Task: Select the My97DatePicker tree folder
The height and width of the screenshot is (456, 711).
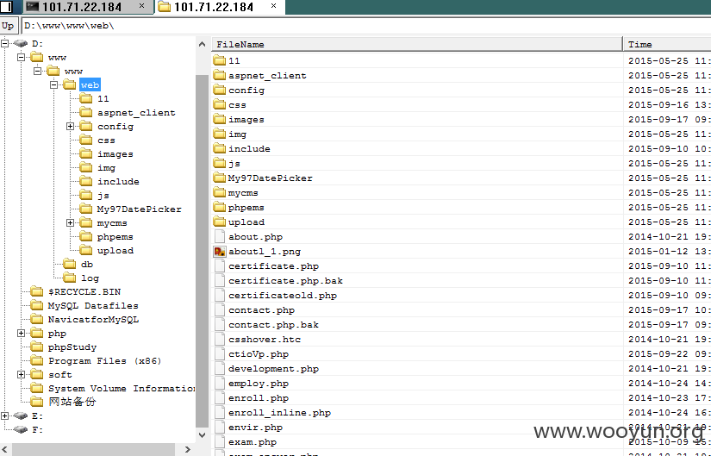Action: click(x=139, y=209)
